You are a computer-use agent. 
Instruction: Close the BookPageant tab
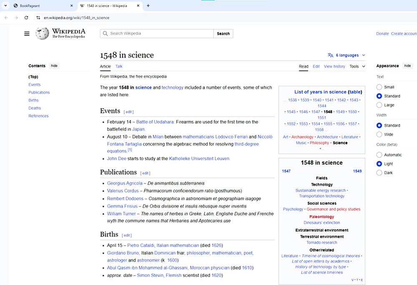[71, 6]
